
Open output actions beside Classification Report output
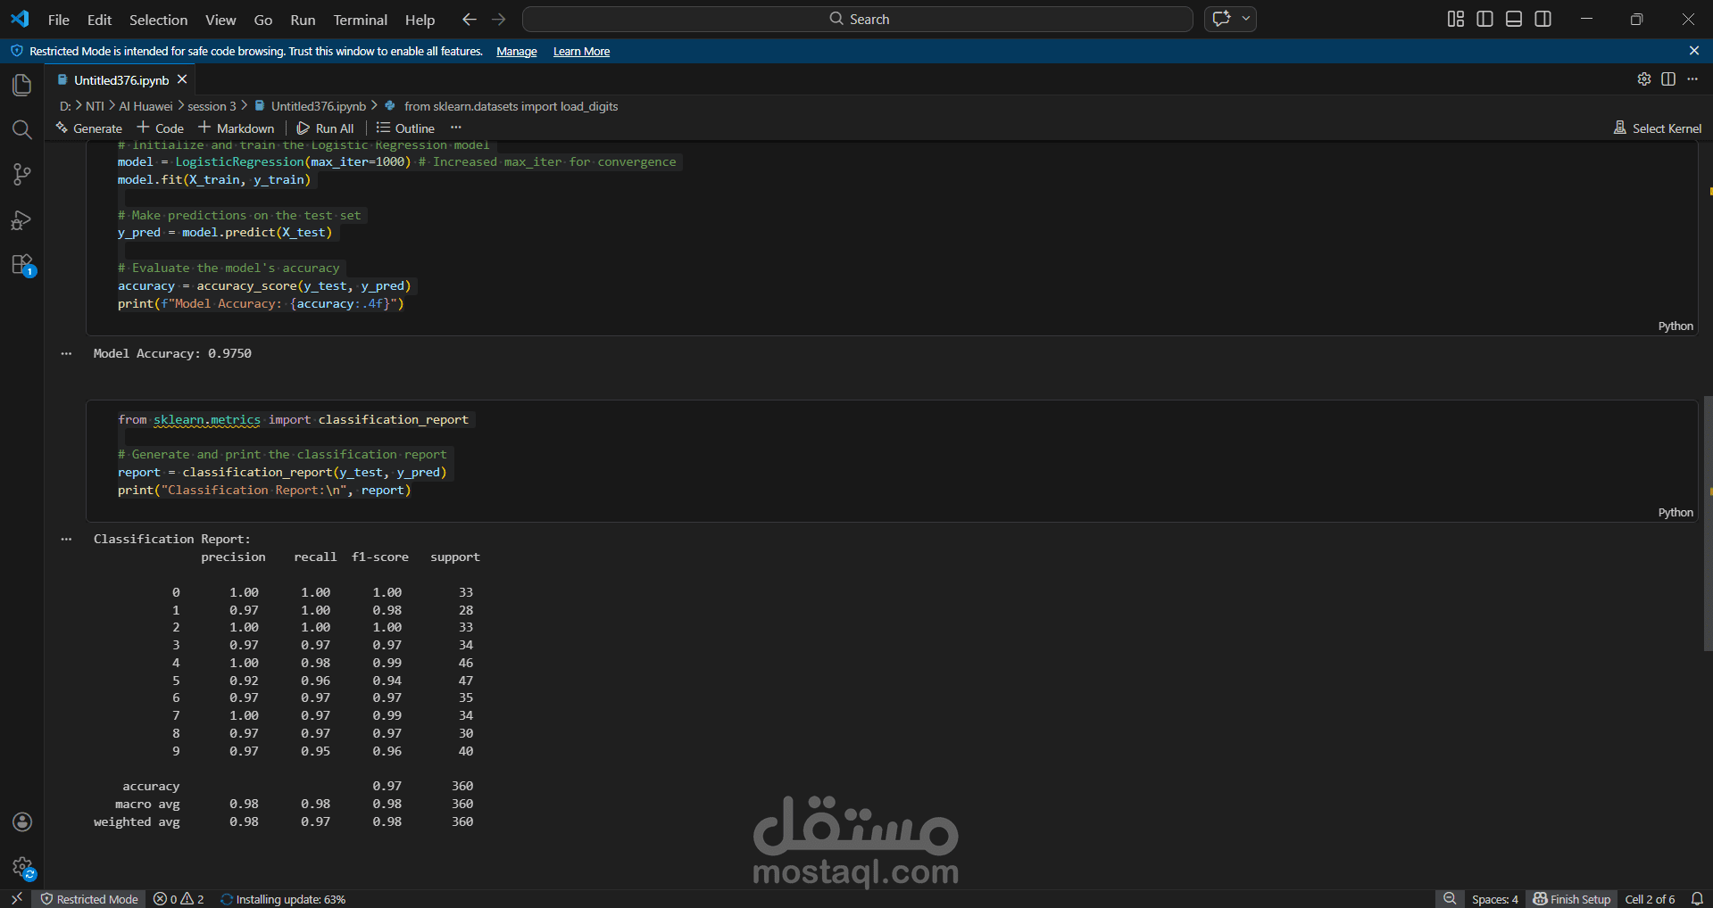(66, 540)
